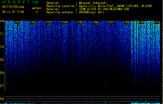Click the meteor echo dot after 1706
This screenshot has width=163, height=104.
pos(105,83)
